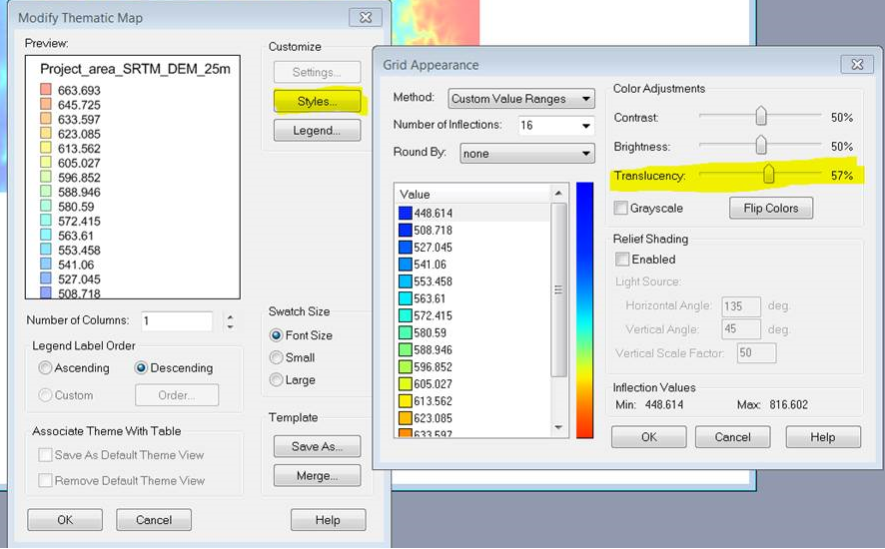Image resolution: width=885 pixels, height=549 pixels.
Task: Click the Merge template button
Action: [317, 476]
